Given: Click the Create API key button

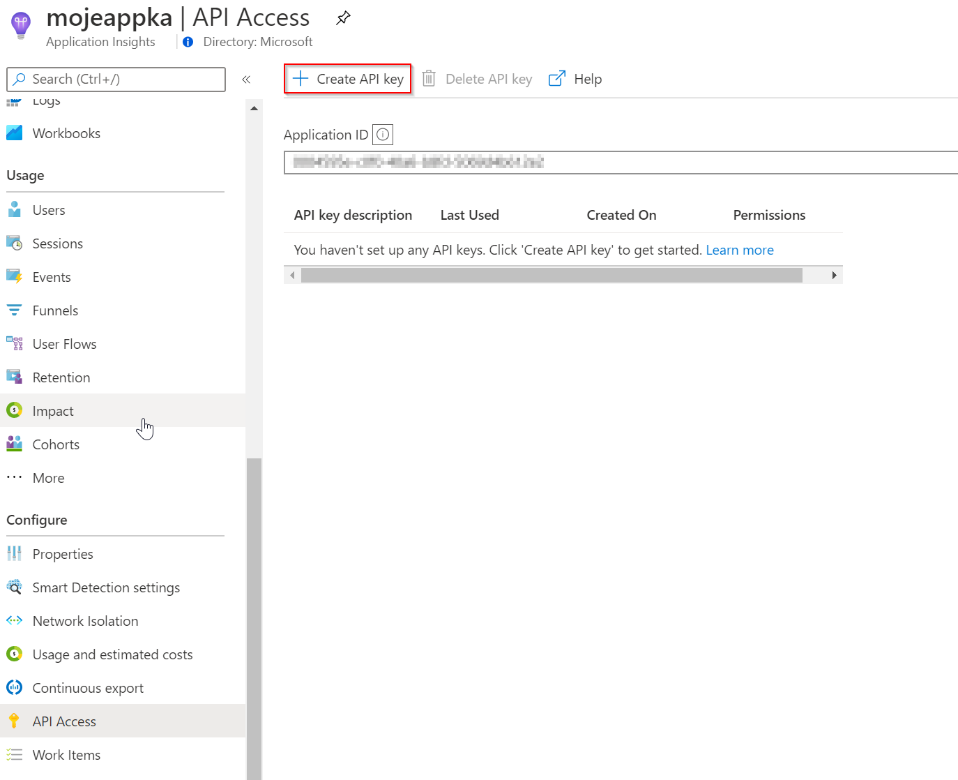Looking at the screenshot, I should pyautogui.click(x=348, y=79).
